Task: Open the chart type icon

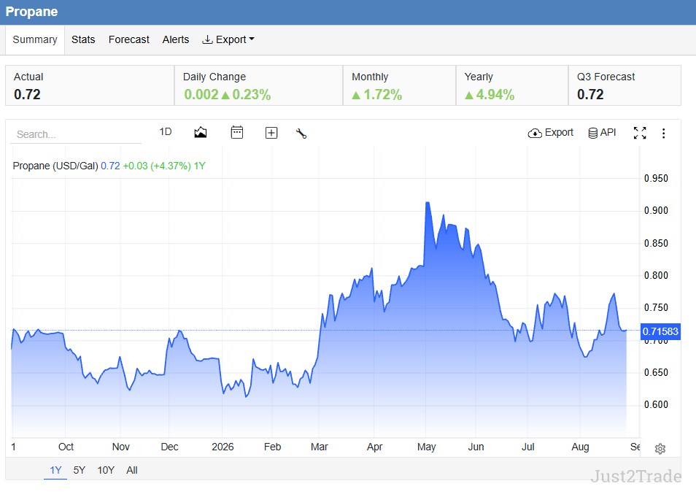Action: coord(200,132)
